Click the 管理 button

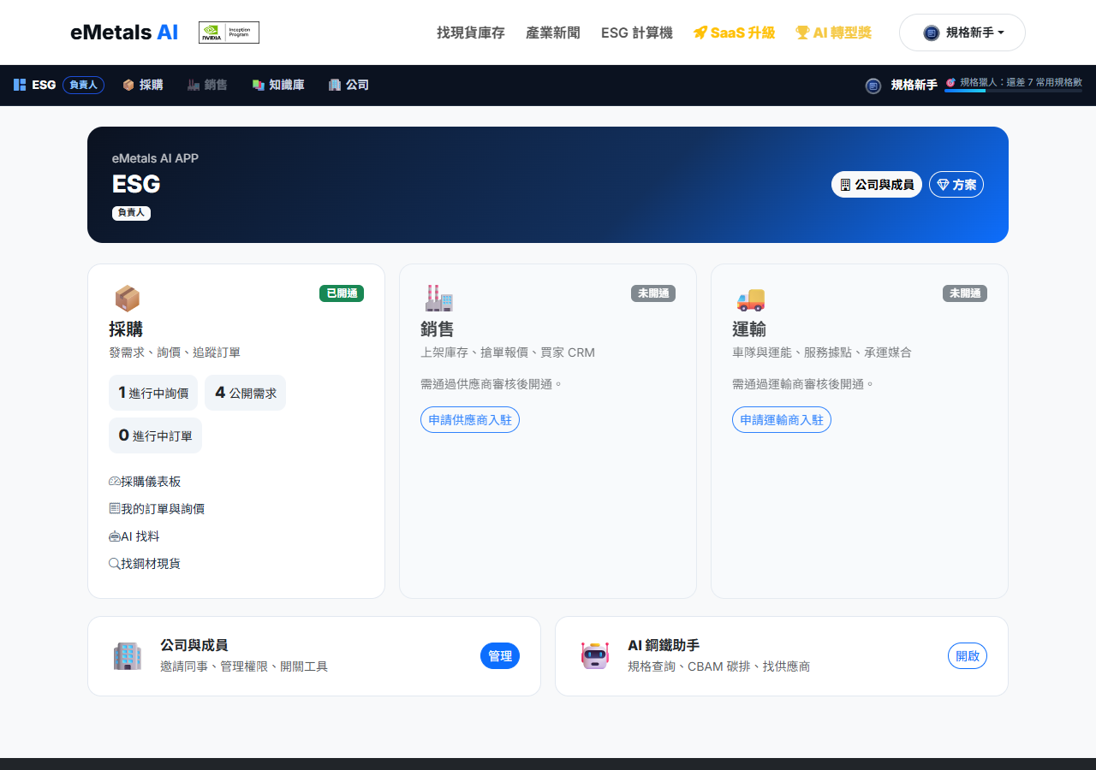(500, 656)
